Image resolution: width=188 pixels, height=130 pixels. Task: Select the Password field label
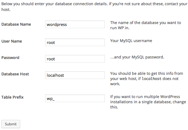pos(10,58)
